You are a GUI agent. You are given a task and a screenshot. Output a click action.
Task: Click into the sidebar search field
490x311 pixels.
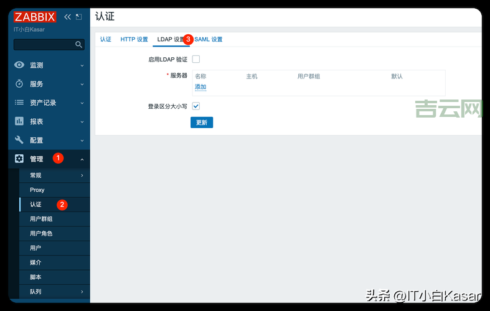[49, 45]
